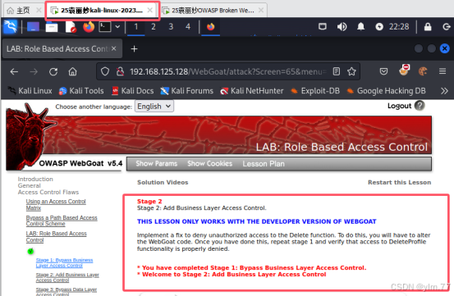Image resolution: width=454 pixels, height=296 pixels.
Task: Click Restart this Lesson link
Action: coord(399,182)
